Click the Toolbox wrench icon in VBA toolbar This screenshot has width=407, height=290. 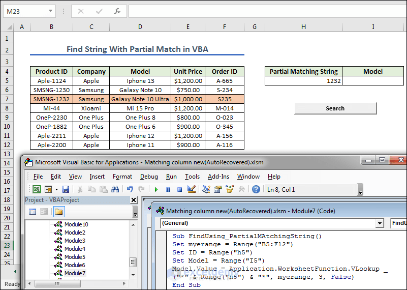[242, 189]
